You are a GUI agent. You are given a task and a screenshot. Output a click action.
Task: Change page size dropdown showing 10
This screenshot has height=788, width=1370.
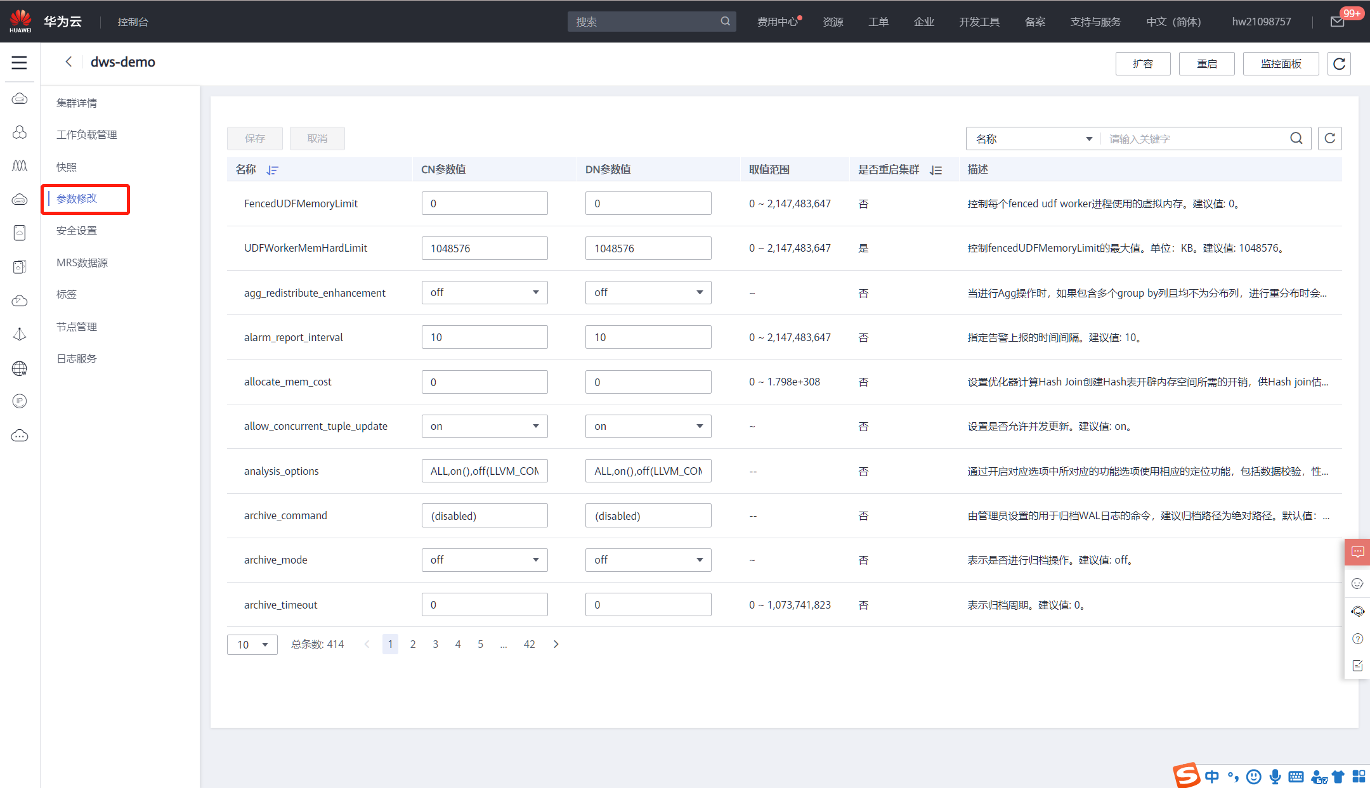pos(252,645)
